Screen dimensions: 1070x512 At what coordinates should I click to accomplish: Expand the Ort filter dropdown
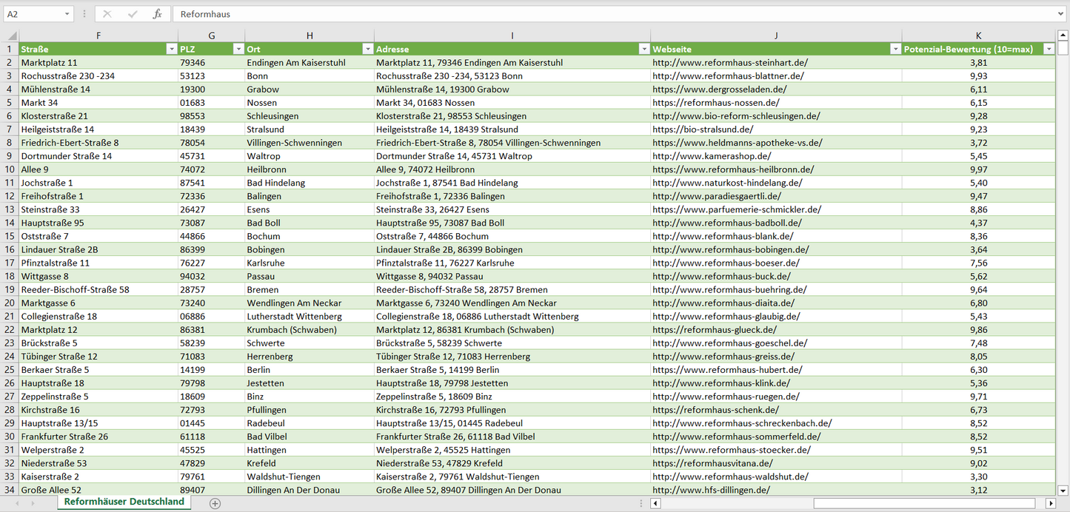tap(367, 50)
